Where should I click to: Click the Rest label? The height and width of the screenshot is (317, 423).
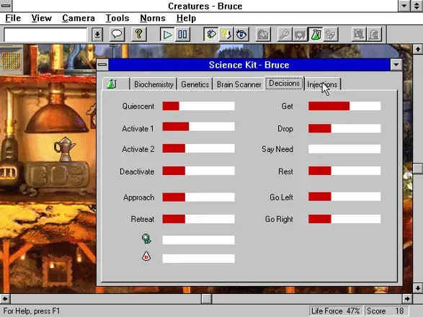tap(285, 171)
